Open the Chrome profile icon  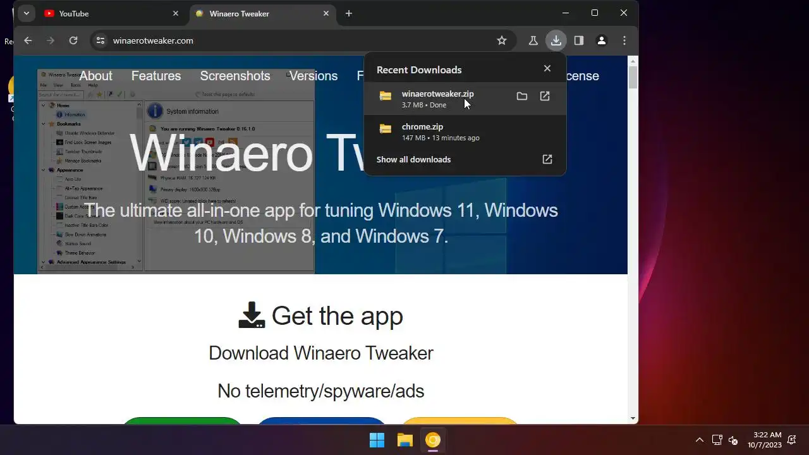[x=602, y=40]
